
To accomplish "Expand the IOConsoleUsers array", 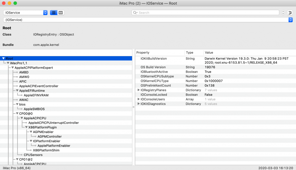I will point(139,99).
